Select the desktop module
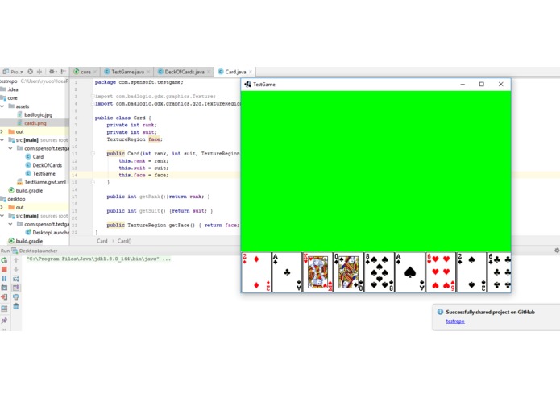This screenshot has width=560, height=398. [x=13, y=199]
